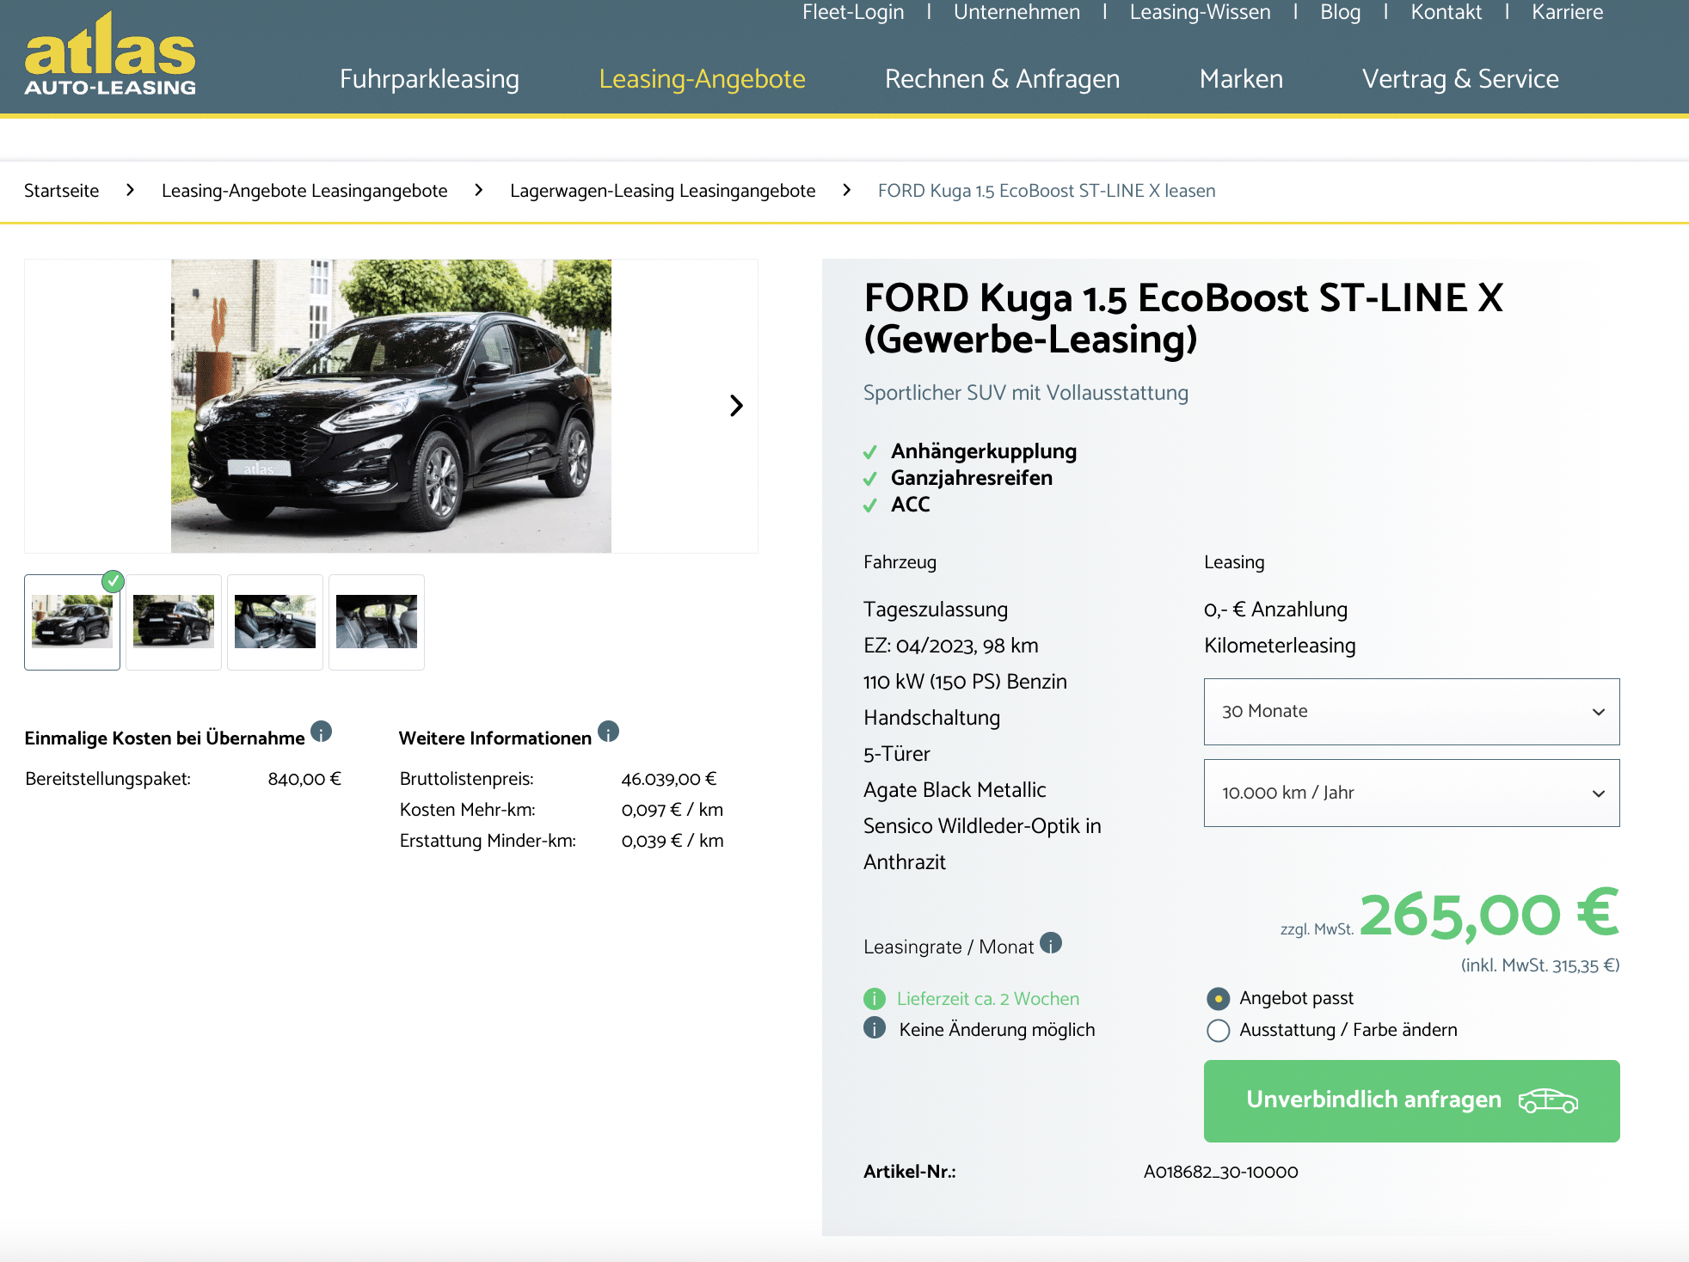The height and width of the screenshot is (1262, 1689).
Task: Select fourth thumbnail of rear seats interior
Action: 377,622
